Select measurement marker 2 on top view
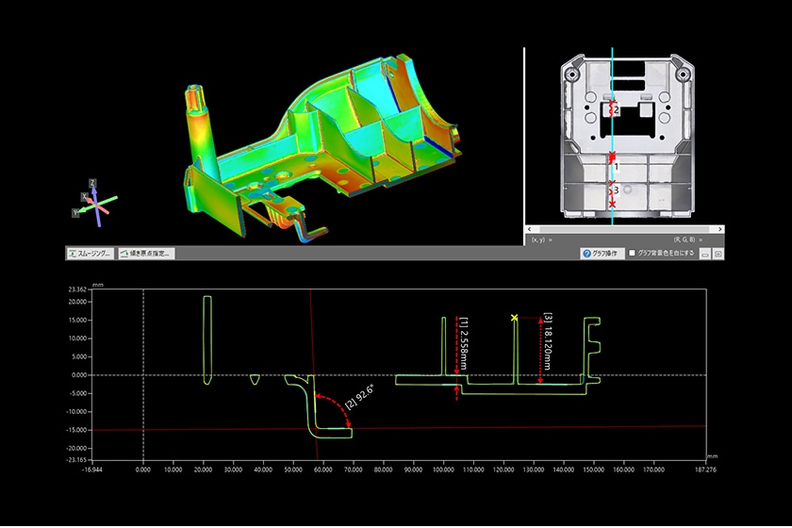 (x=616, y=110)
